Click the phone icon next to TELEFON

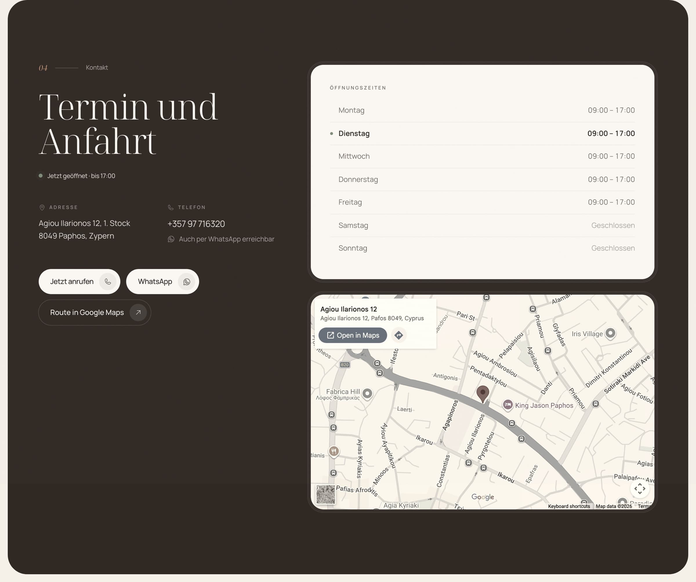coord(171,207)
